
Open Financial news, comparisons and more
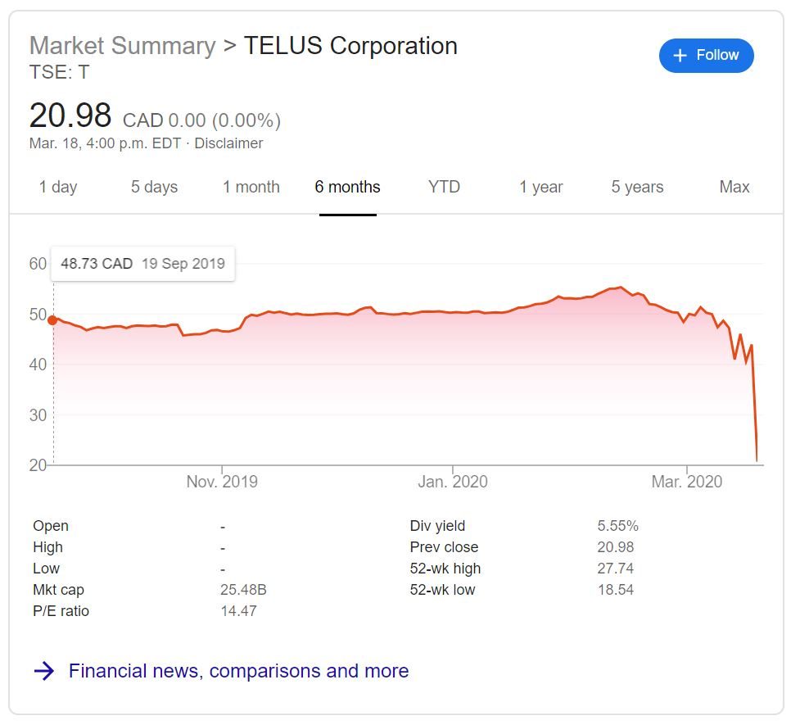coord(239,671)
